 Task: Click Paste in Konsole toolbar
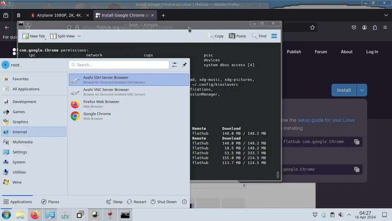(237, 36)
